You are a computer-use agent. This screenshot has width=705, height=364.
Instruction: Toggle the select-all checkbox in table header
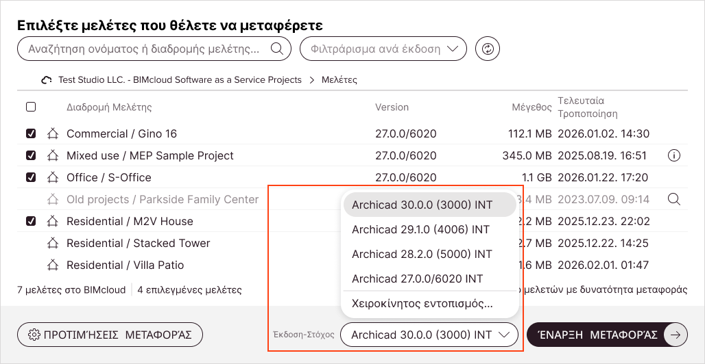pos(31,107)
